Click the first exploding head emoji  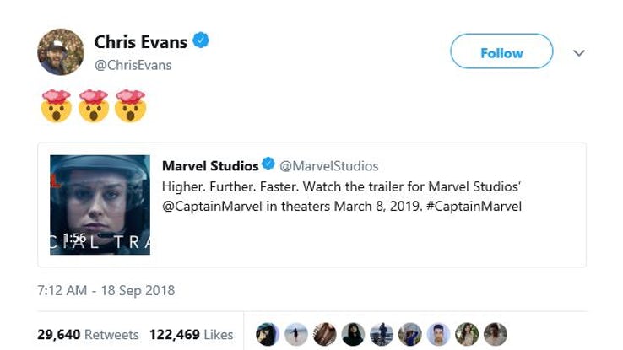tap(56, 106)
